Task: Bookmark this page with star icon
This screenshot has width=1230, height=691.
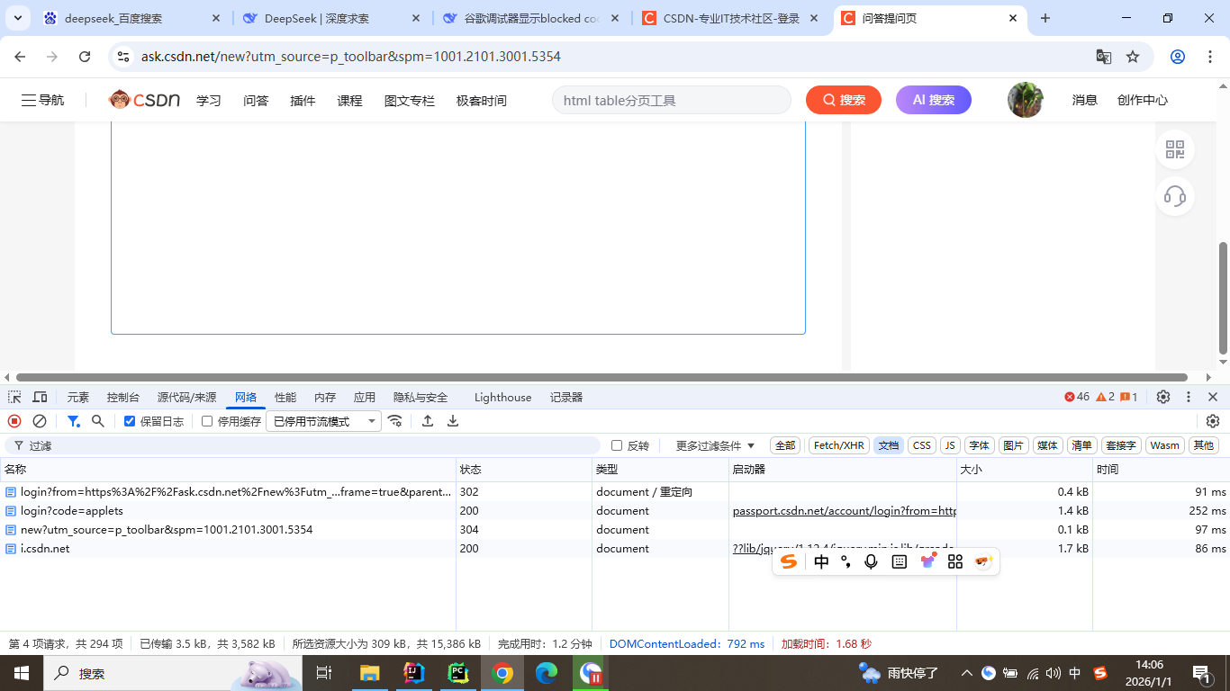Action: 1133,57
